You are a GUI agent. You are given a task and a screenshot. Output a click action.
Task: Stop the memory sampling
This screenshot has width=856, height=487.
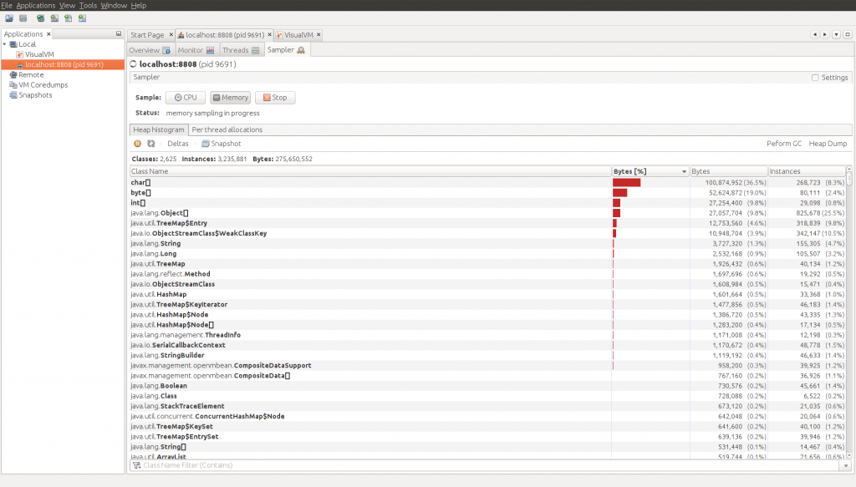[275, 98]
